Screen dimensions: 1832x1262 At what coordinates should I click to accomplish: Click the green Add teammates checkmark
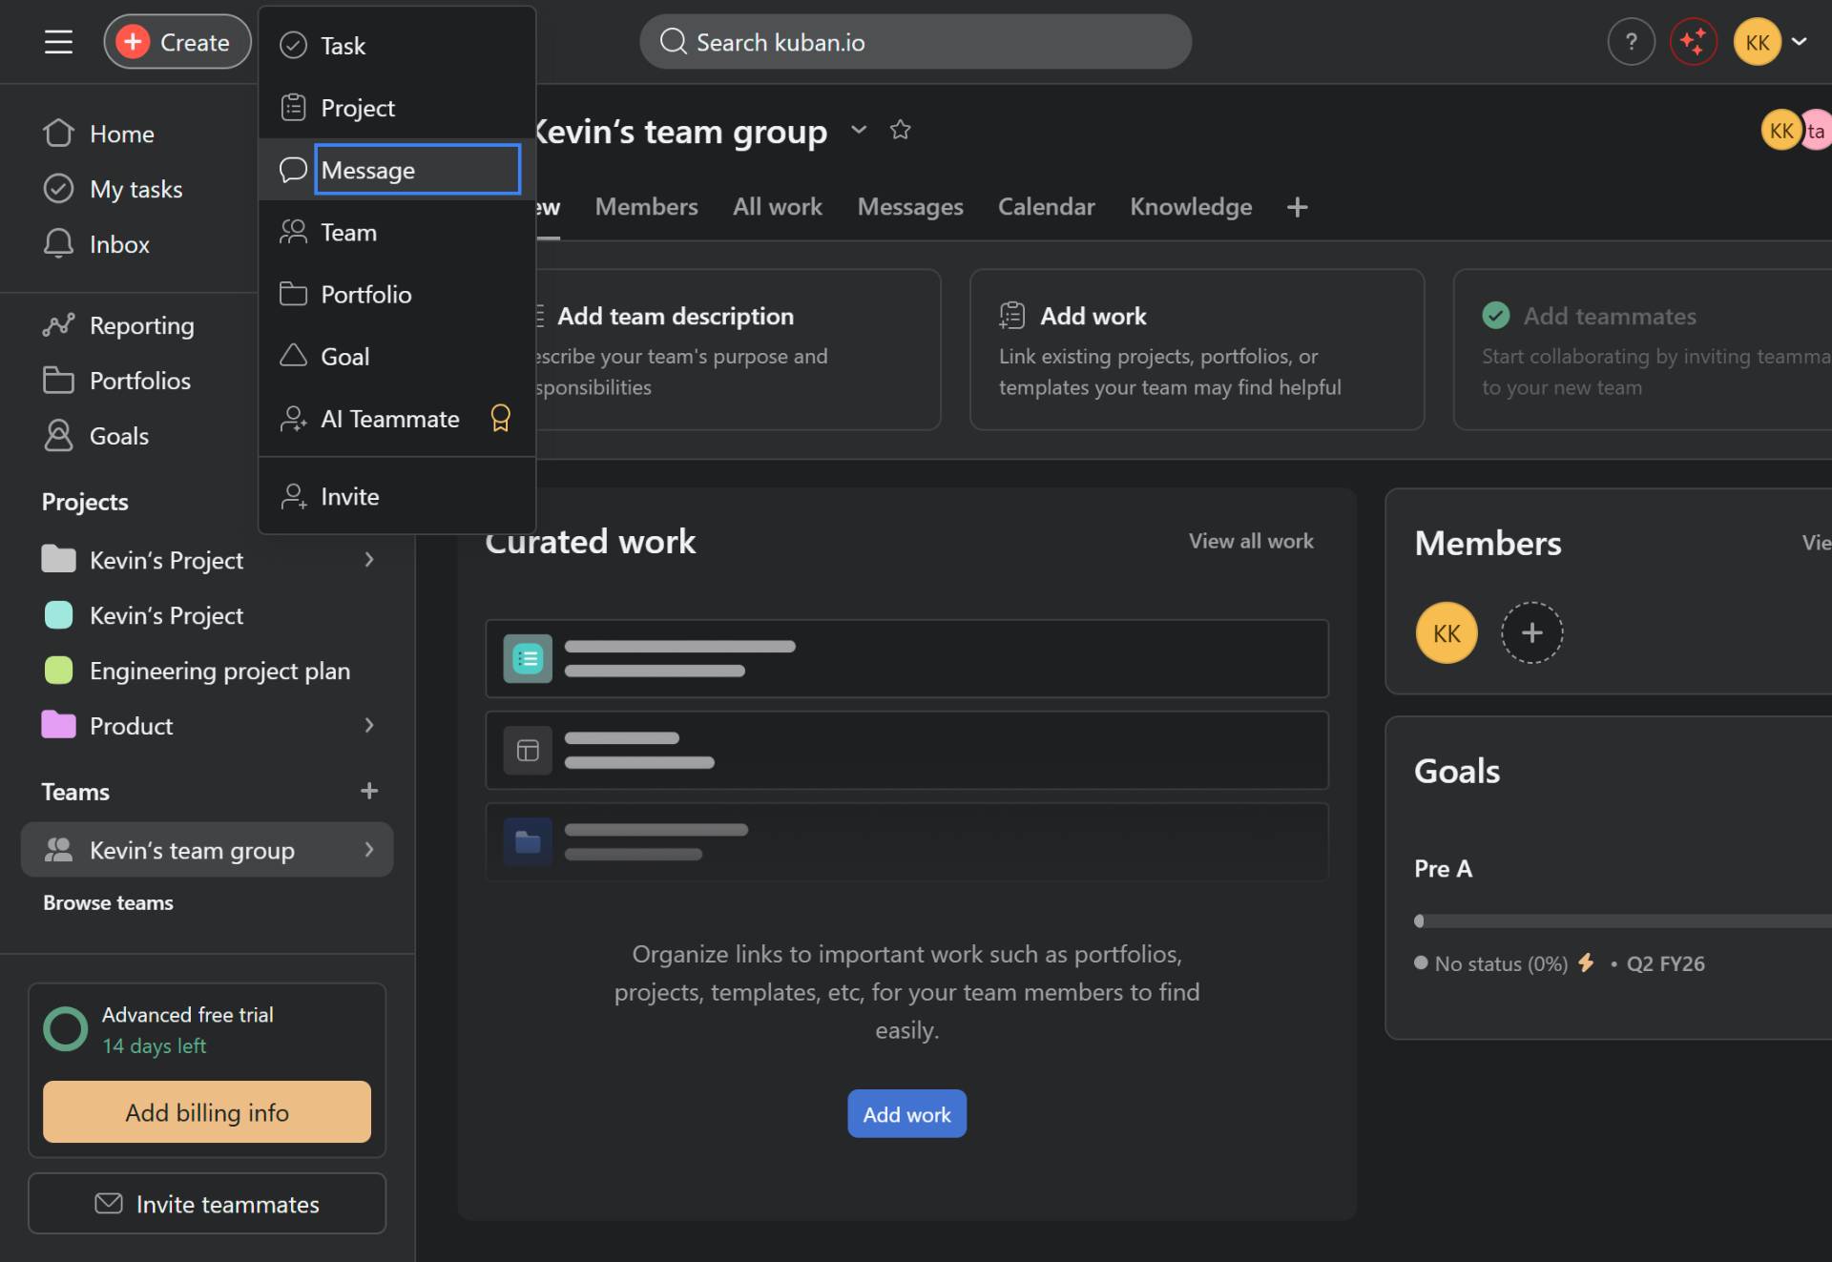coord(1495,315)
